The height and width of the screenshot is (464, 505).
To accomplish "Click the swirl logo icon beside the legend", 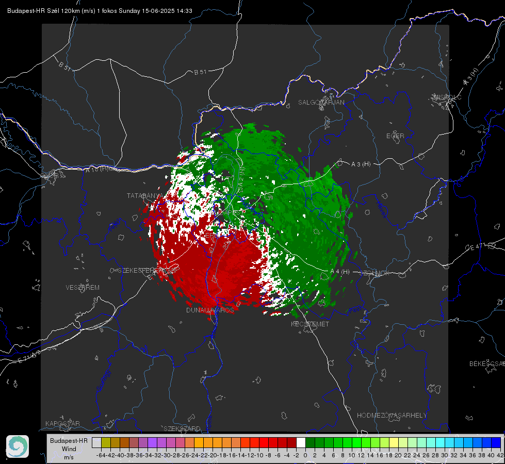I will pyautogui.click(x=18, y=446).
